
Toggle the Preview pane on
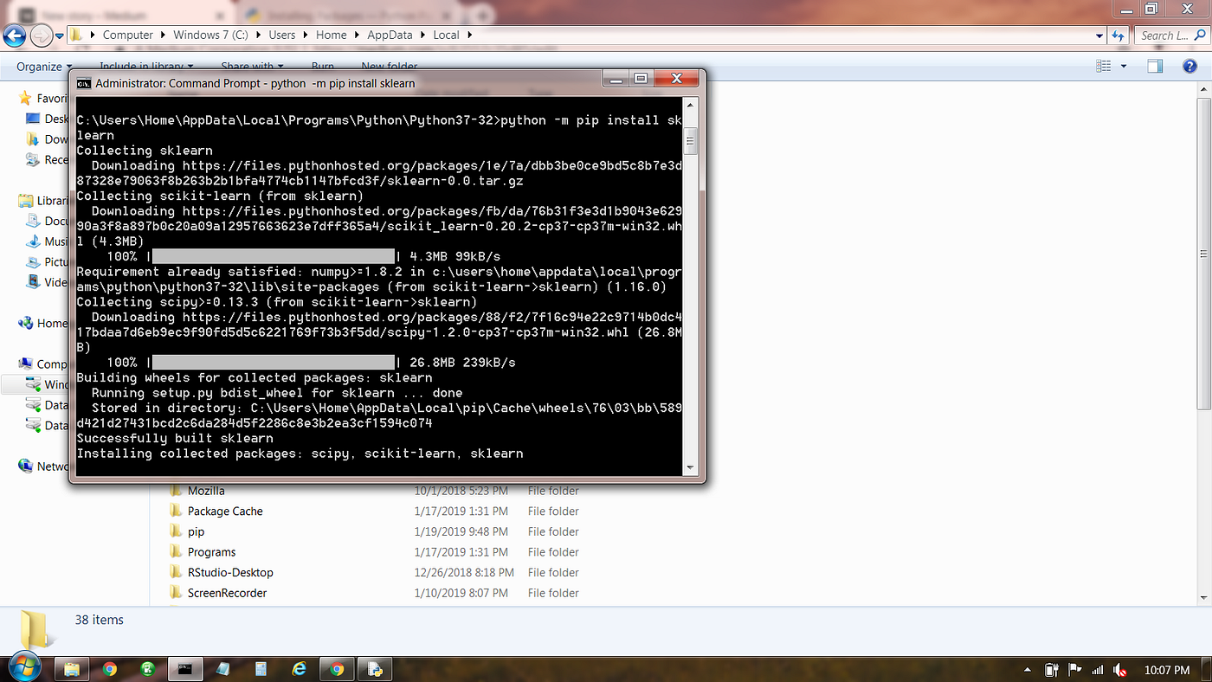click(1155, 66)
